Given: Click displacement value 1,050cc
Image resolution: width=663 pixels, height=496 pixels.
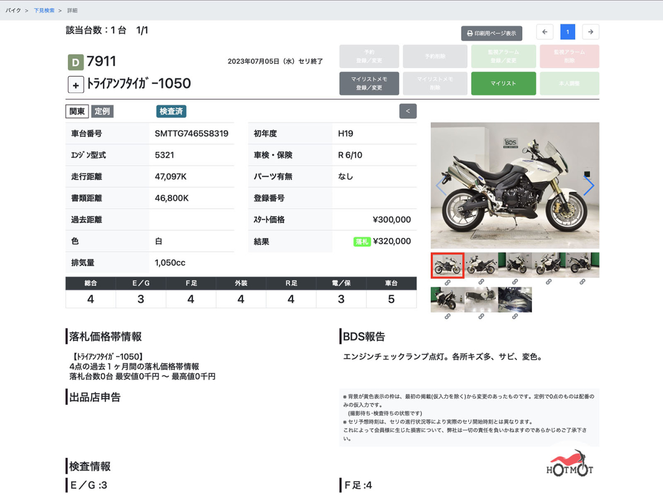Looking at the screenshot, I should 170,263.
